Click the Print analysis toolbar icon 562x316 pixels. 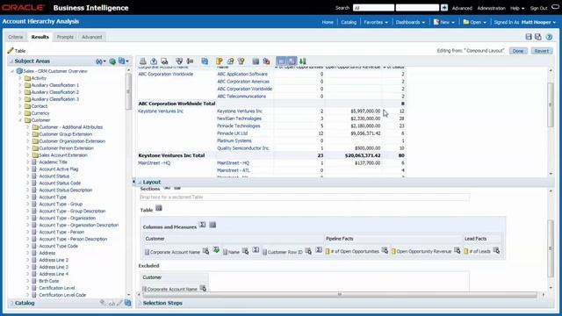(142, 61)
